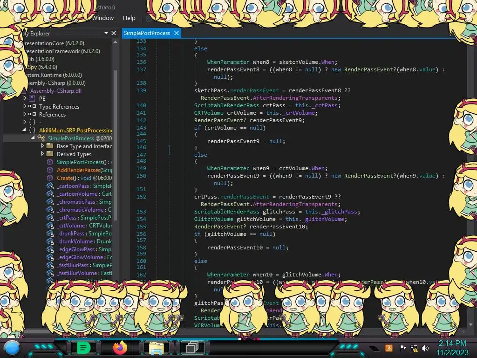
Task: Expand the Type References node
Action: coord(25,106)
